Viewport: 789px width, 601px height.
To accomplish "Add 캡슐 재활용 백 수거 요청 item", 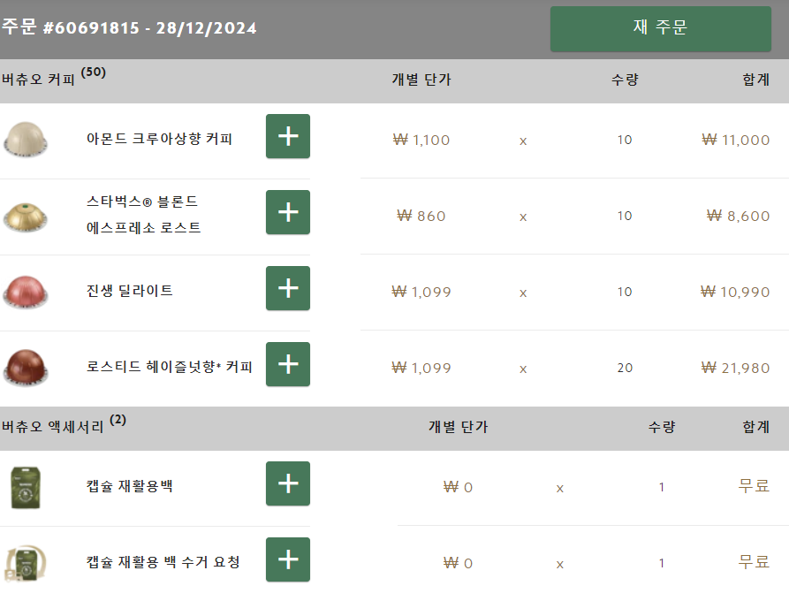I will pos(288,559).
